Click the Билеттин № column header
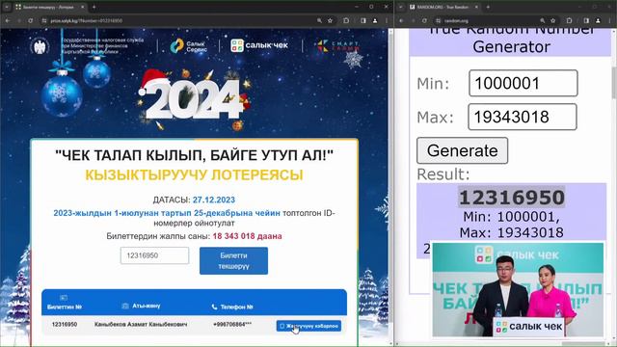 tap(65, 307)
